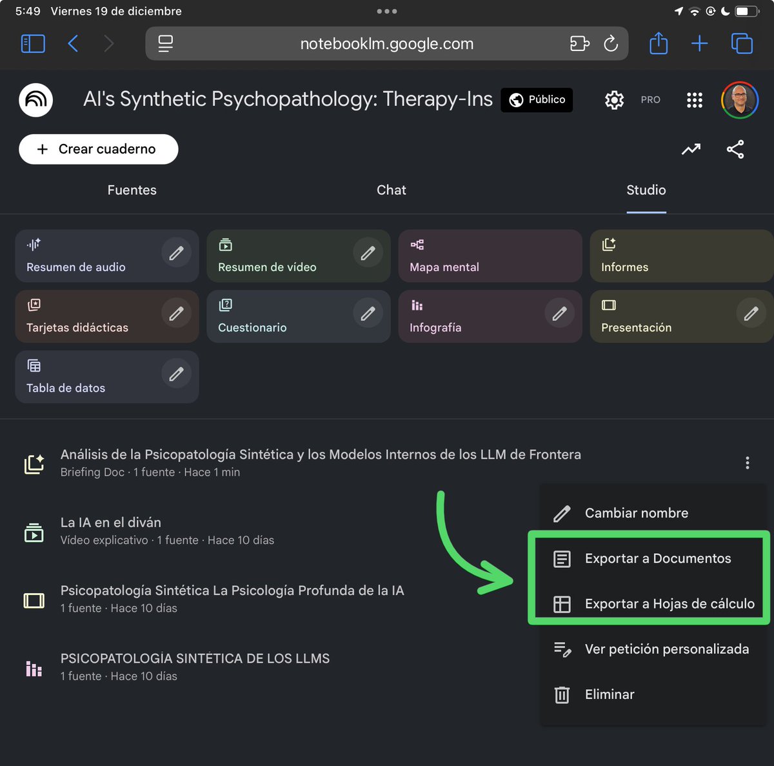Customize the Infografía pencil icon

coord(559,314)
